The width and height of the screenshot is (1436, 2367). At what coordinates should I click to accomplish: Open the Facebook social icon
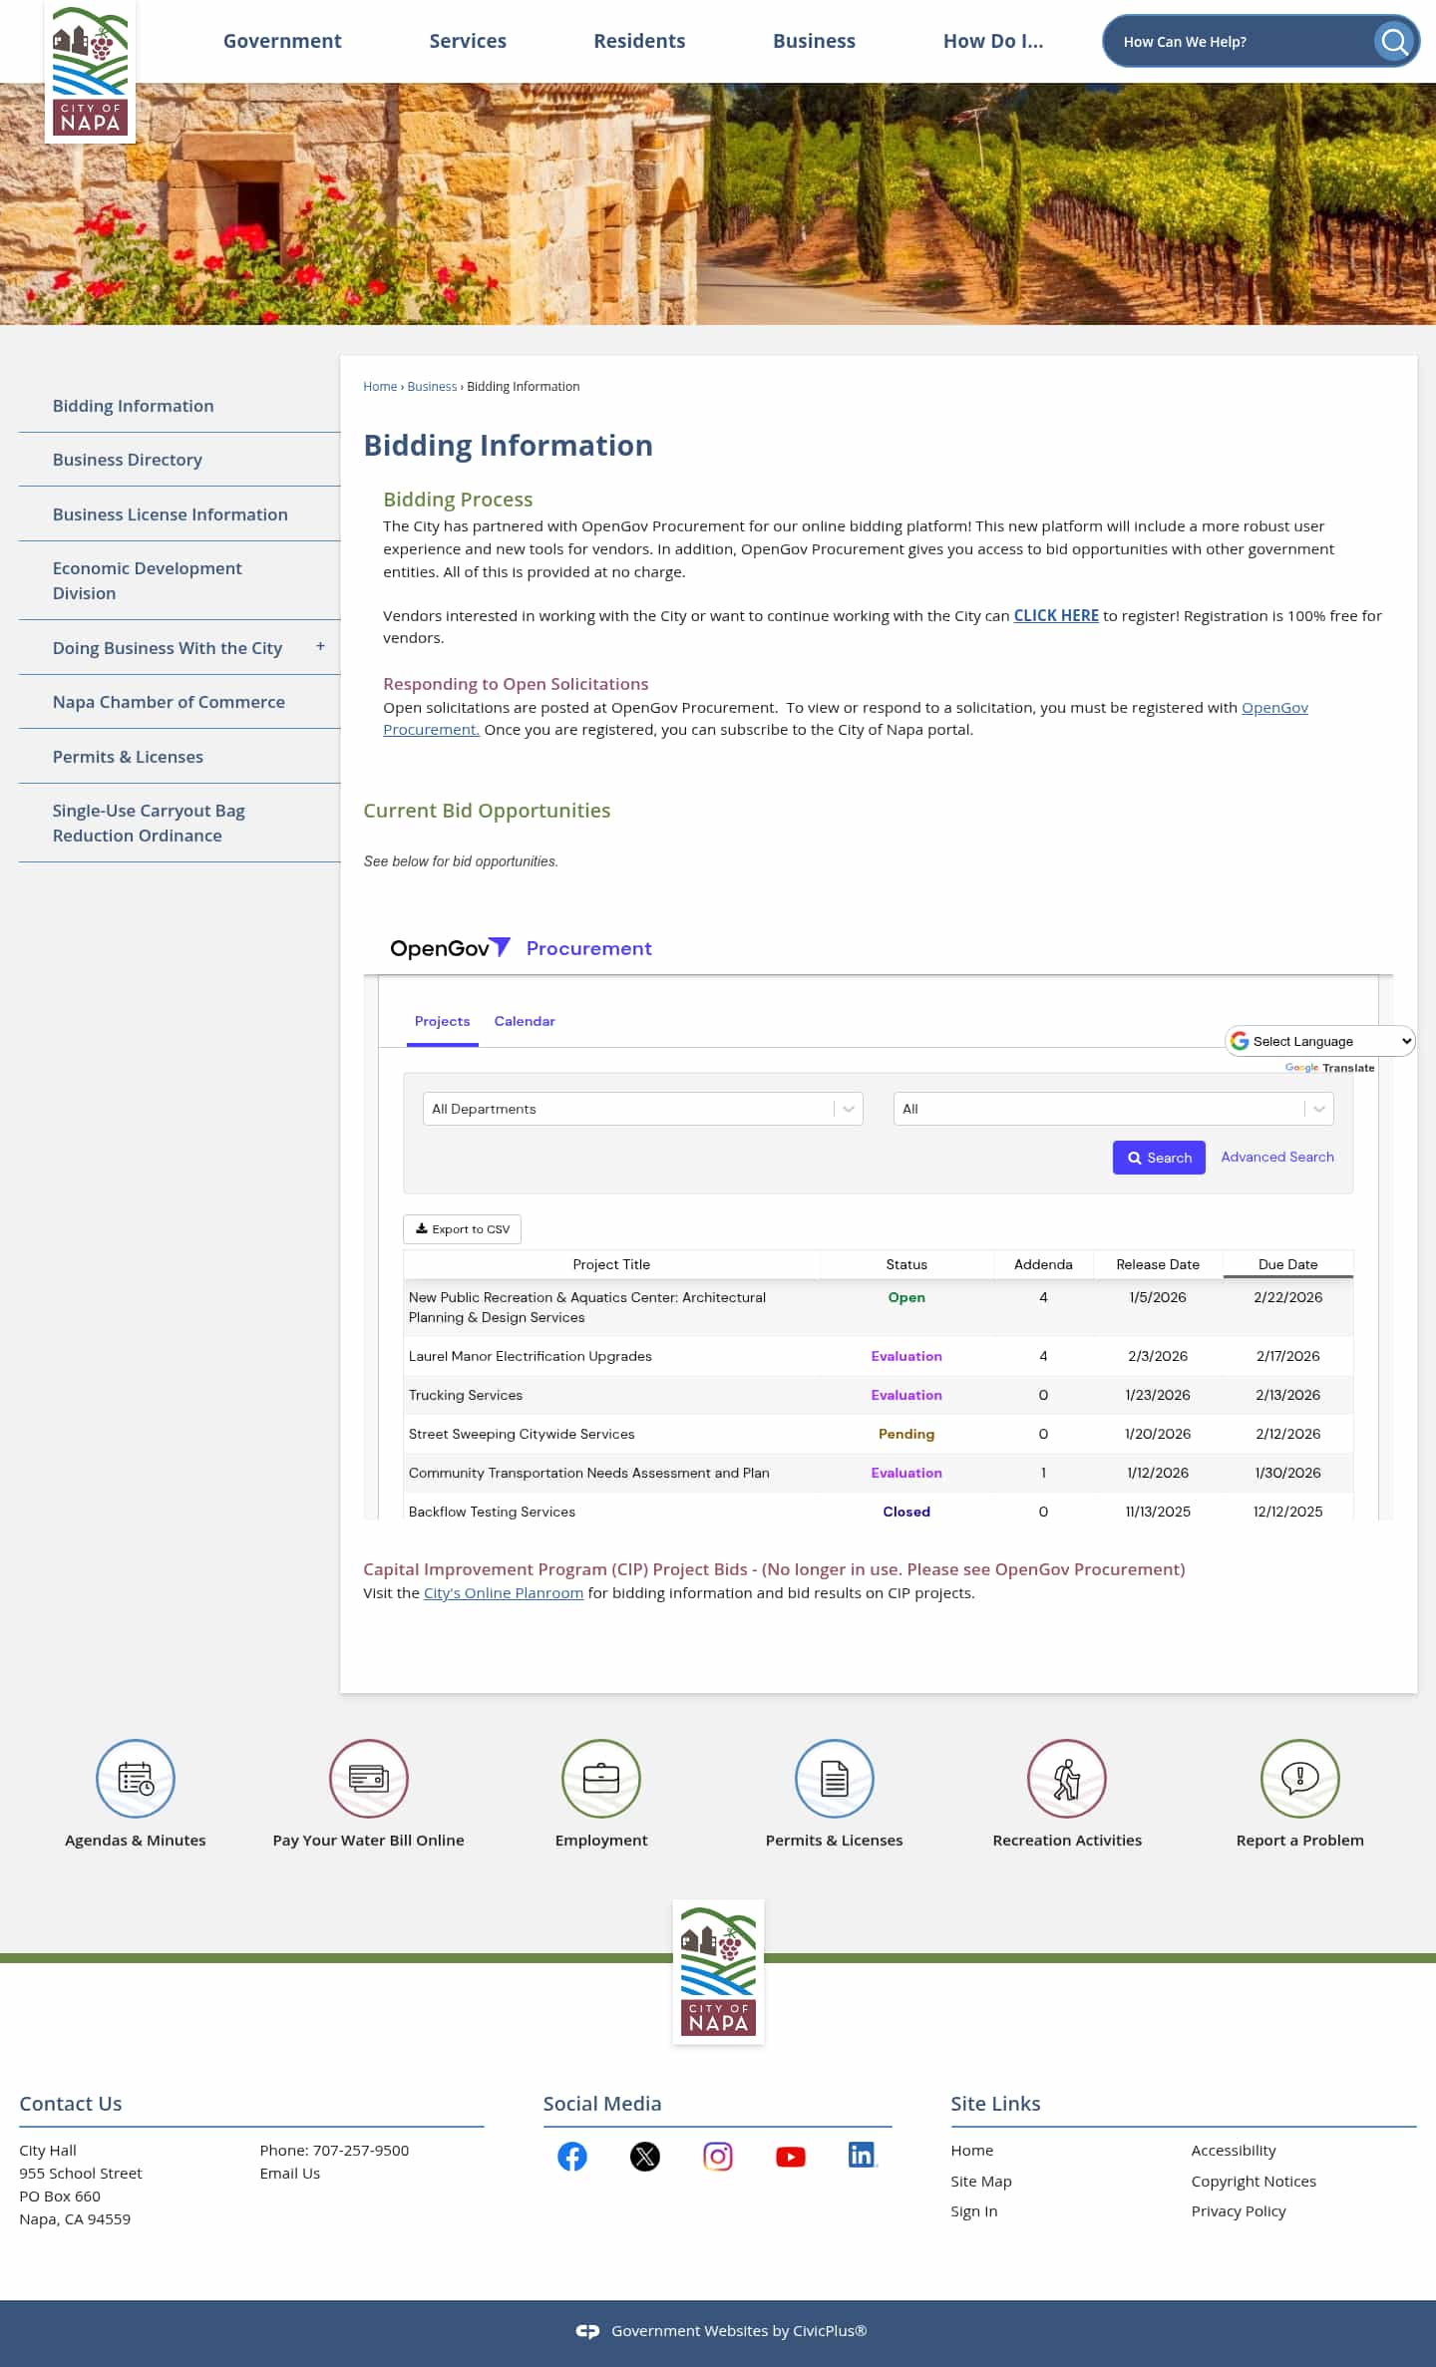[x=572, y=2157]
